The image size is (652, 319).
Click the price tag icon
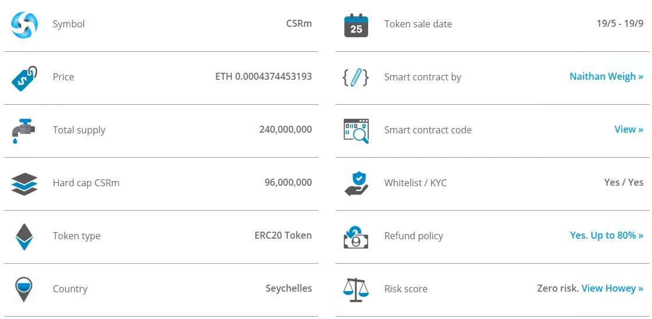24,78
